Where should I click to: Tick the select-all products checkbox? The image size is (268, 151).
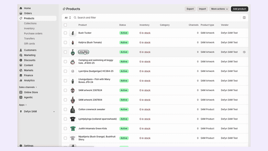(x=65, y=25)
